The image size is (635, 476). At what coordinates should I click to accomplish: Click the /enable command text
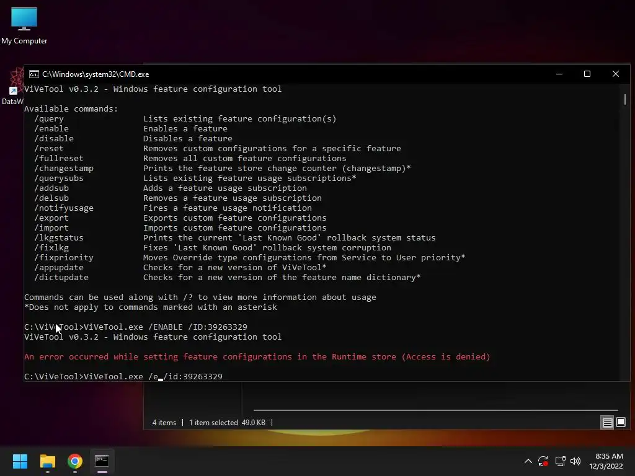point(51,129)
